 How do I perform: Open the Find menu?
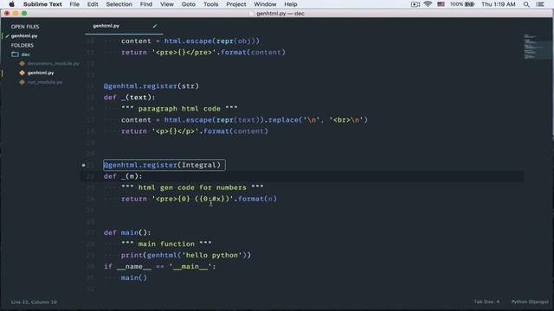(146, 4)
